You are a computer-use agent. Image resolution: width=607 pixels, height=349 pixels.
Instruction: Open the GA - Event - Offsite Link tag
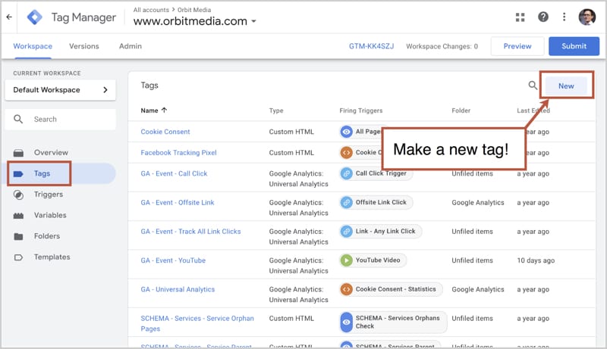pos(178,202)
